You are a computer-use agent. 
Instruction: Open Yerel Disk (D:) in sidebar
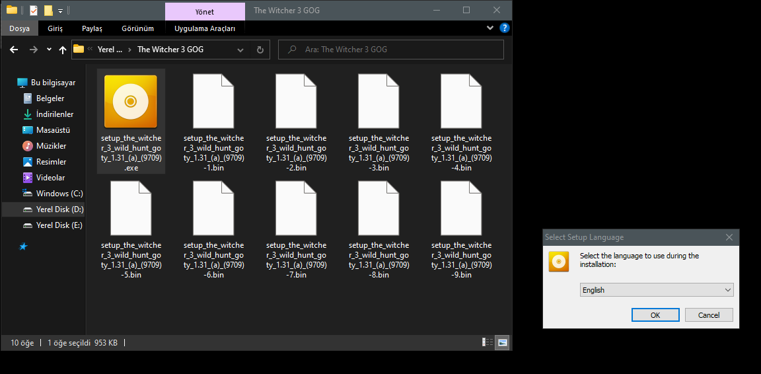click(x=43, y=209)
